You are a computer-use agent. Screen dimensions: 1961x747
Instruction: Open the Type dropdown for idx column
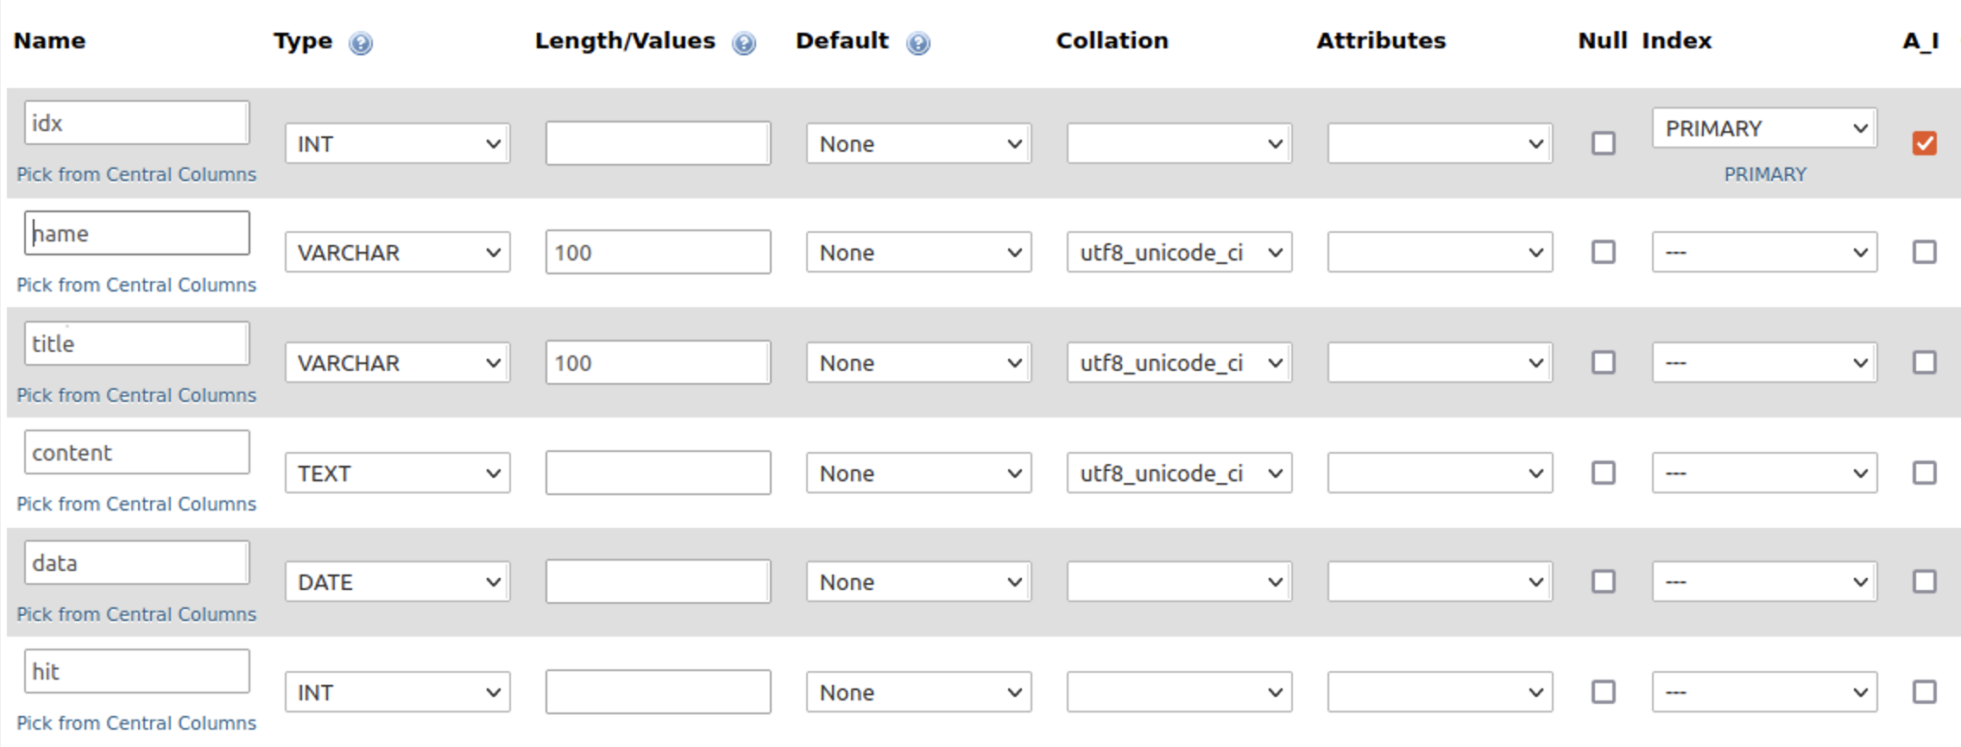click(x=397, y=144)
